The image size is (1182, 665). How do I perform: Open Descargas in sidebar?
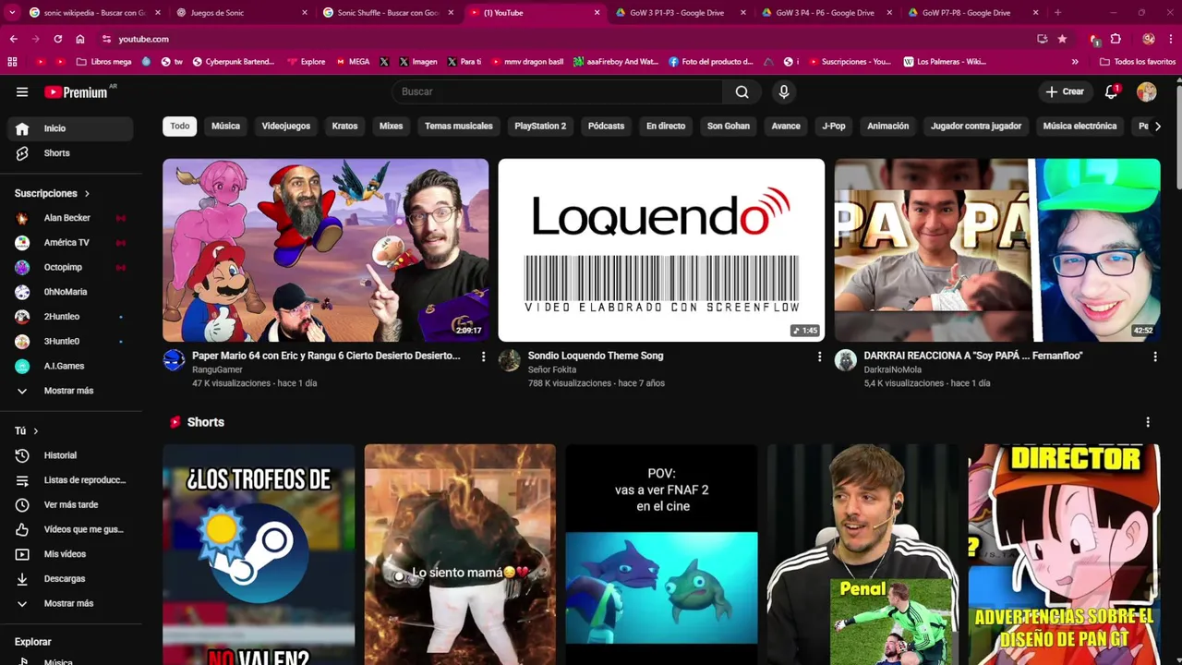pos(70,579)
